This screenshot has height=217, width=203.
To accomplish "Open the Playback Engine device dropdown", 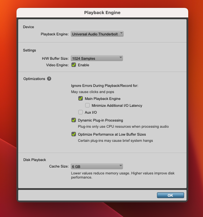I will (97, 34).
